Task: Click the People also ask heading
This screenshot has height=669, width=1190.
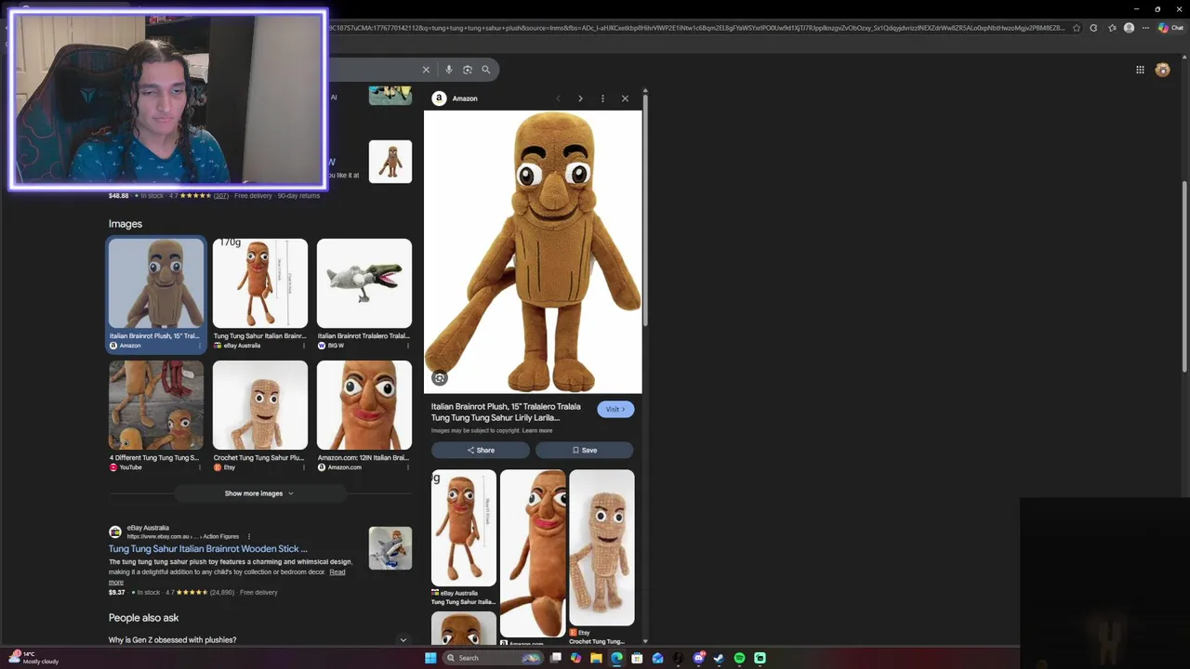Action: [143, 618]
